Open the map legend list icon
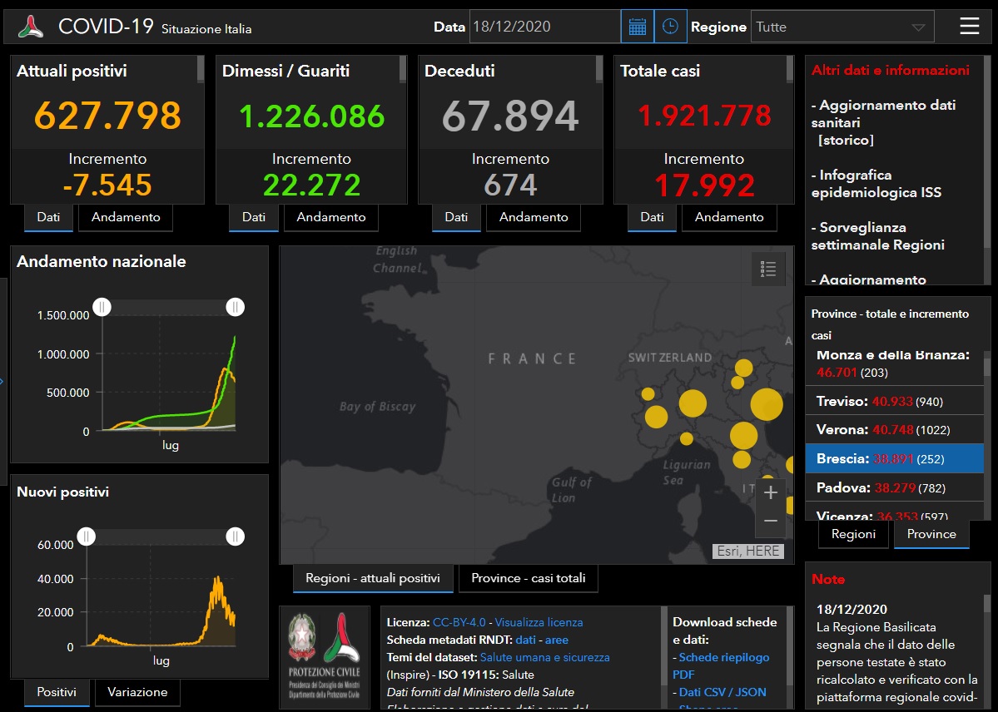The width and height of the screenshot is (998, 712). click(767, 269)
